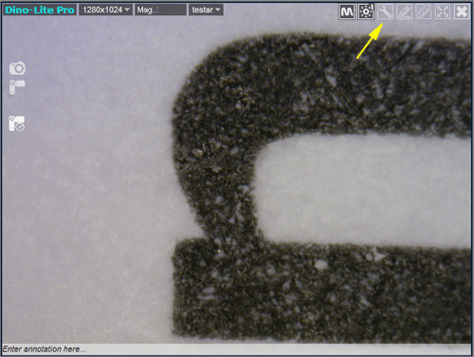The image size is (474, 357).
Task: Take a snapshot with the camera icon
Action: (17, 68)
